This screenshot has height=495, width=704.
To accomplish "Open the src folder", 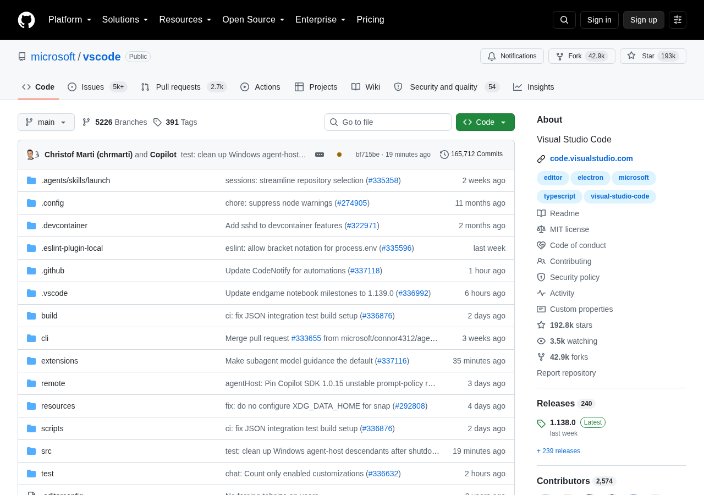I will (x=46, y=451).
